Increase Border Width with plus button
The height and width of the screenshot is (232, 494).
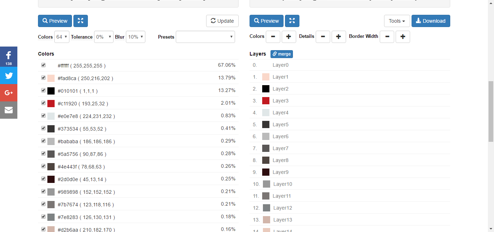click(x=403, y=37)
